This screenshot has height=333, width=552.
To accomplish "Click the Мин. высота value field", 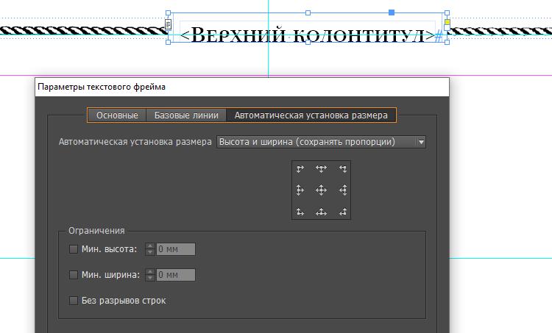I will click(x=175, y=249).
